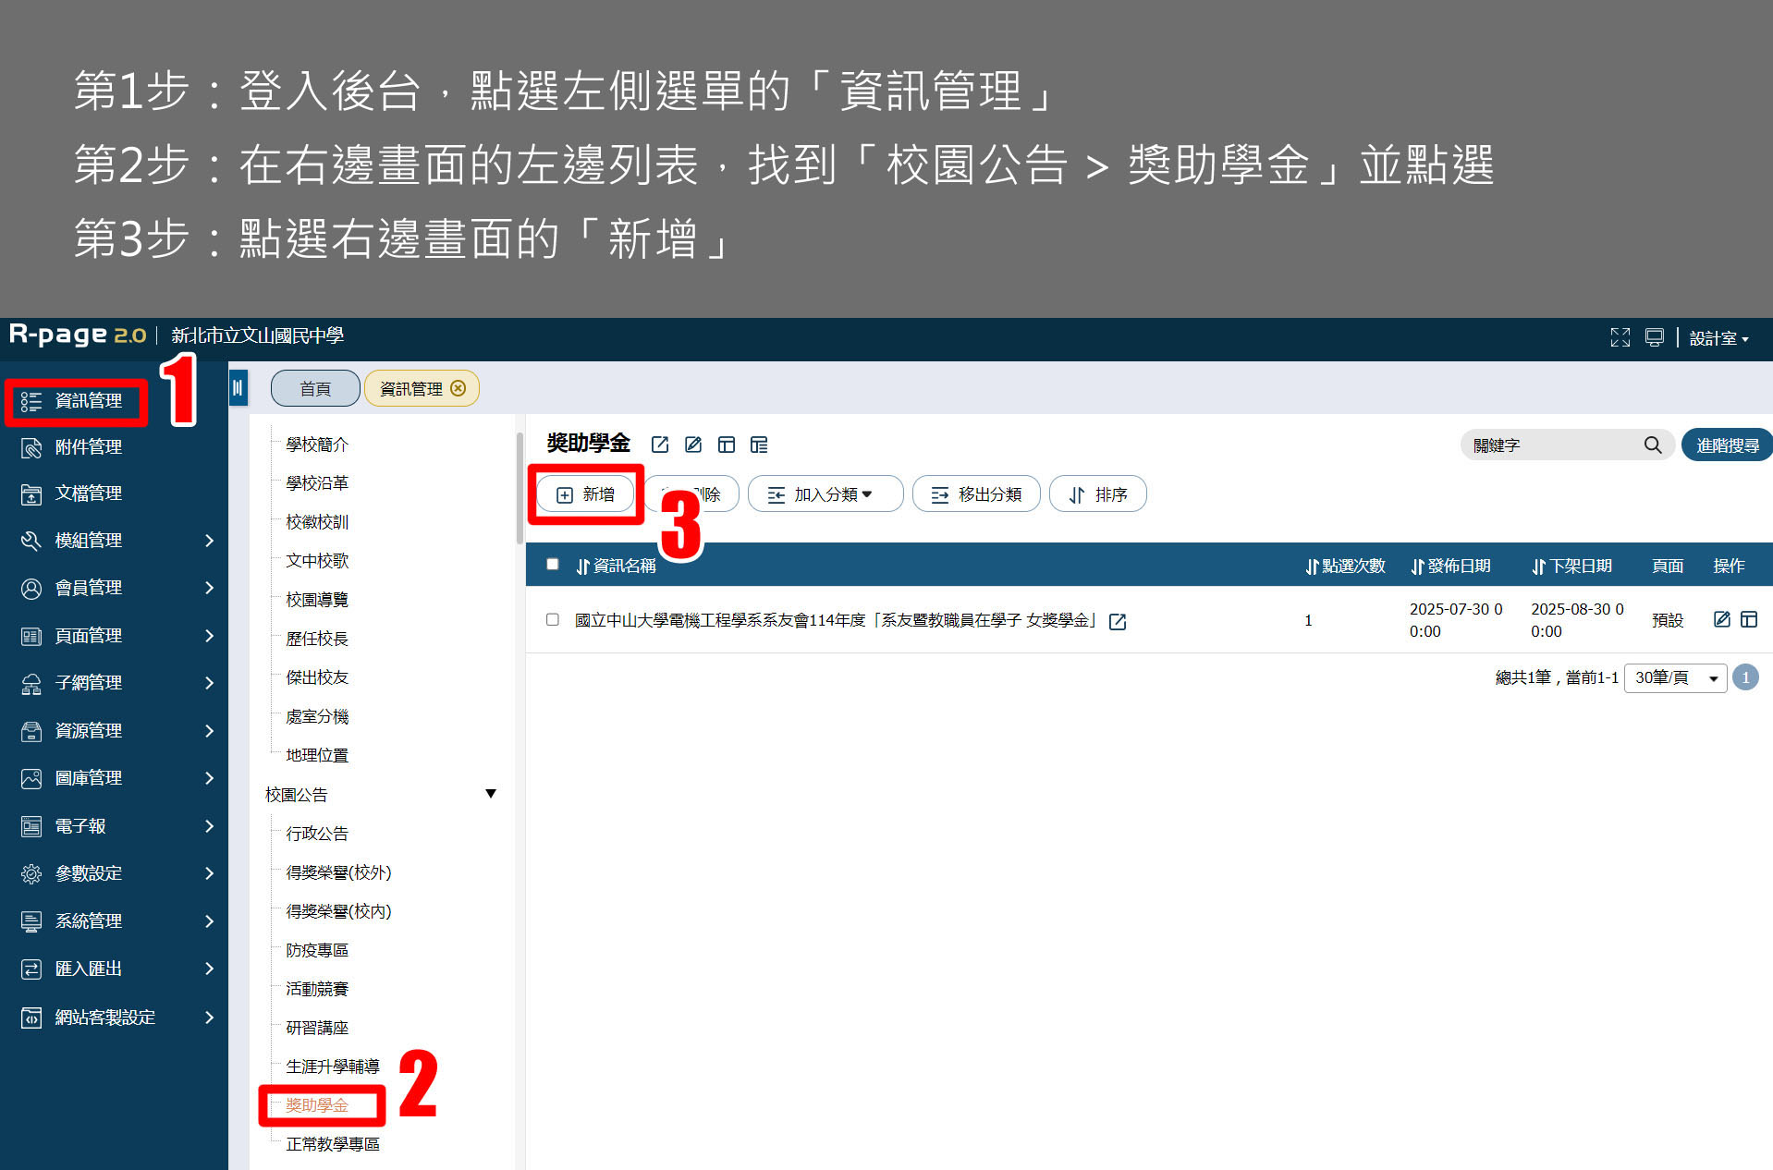
Task: Open 附件管理 in the sidebar
Action: (x=88, y=447)
